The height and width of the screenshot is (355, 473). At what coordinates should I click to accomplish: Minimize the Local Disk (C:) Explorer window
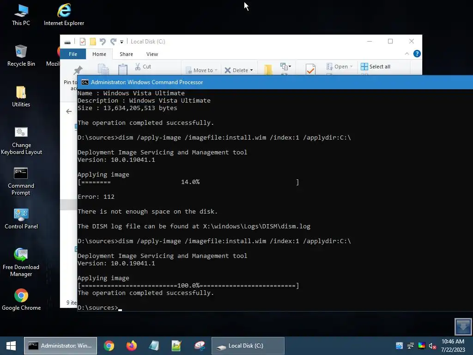[x=370, y=41]
